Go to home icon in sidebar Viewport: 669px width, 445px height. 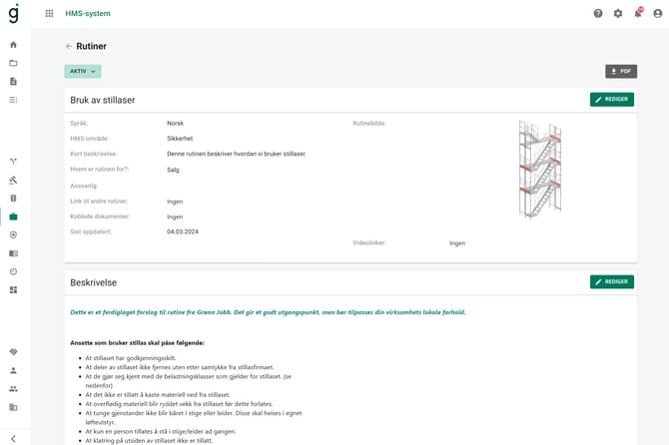point(13,45)
